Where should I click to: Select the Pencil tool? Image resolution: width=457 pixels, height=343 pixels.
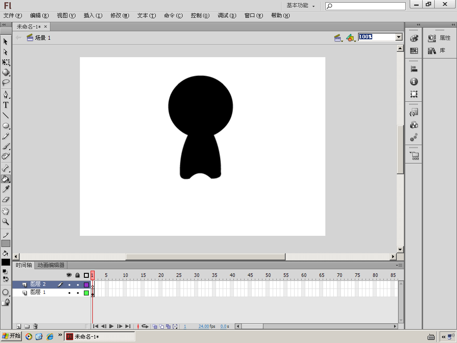(6, 136)
